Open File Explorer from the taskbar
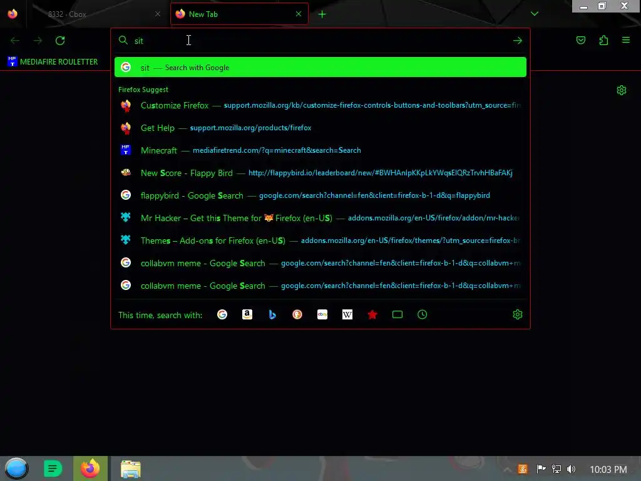This screenshot has width=641, height=481. click(x=131, y=468)
